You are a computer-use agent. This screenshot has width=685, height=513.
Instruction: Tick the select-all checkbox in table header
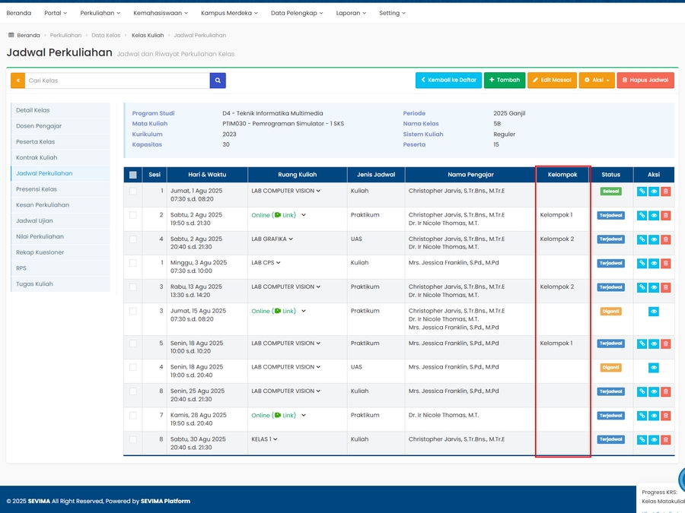click(x=133, y=175)
